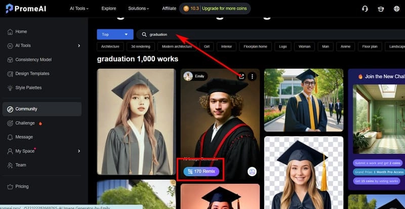
Task: Click the search magnifier icon
Action: point(144,34)
